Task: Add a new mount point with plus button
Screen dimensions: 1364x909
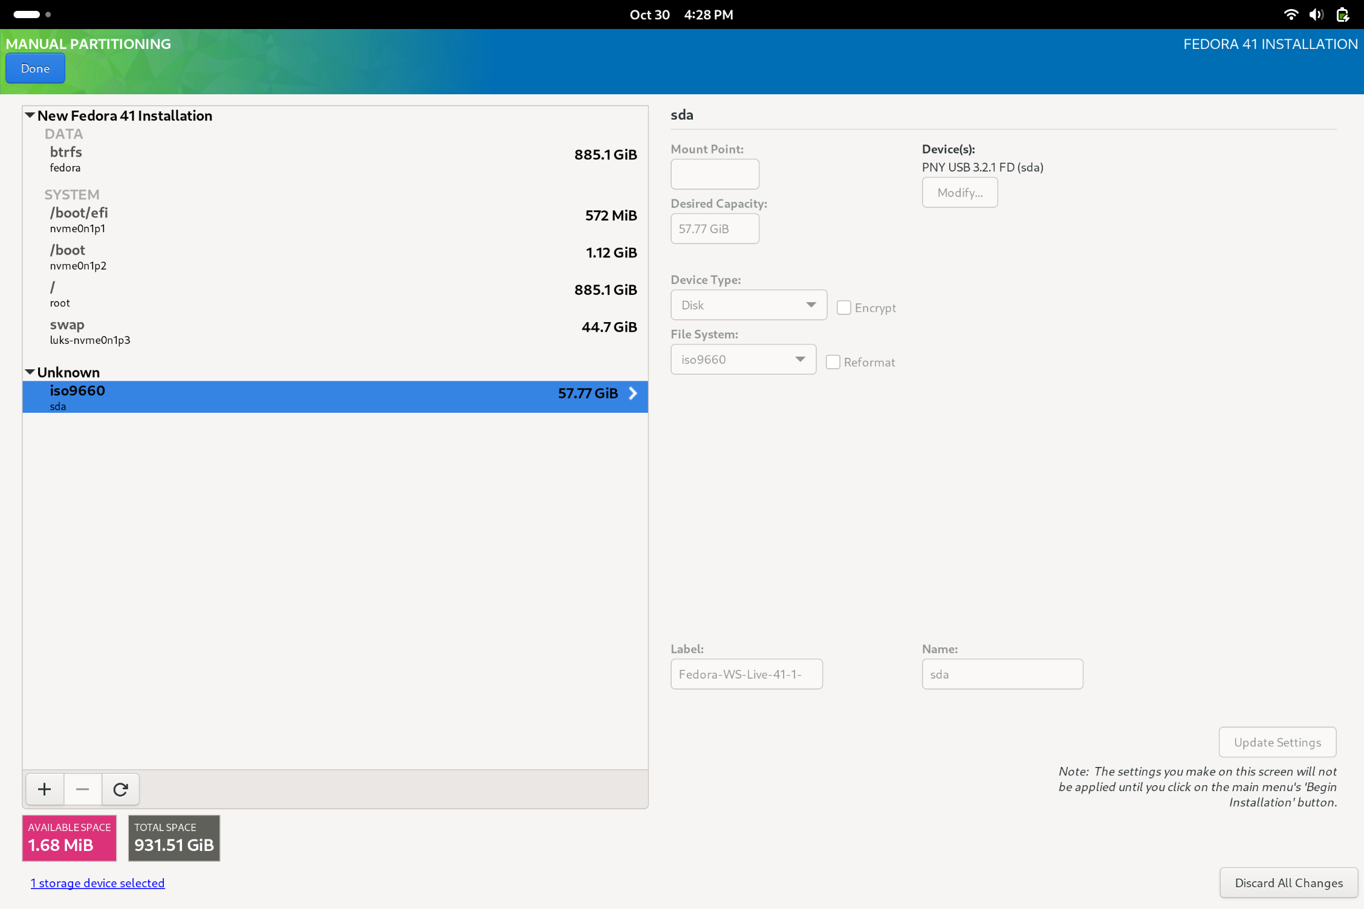Action: [x=44, y=789]
